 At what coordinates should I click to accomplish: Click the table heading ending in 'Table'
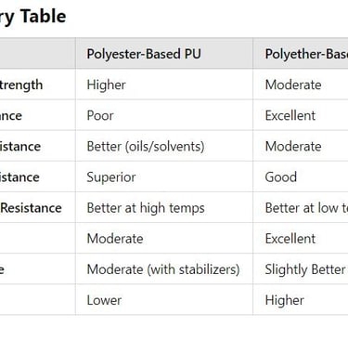pyautogui.click(x=32, y=17)
